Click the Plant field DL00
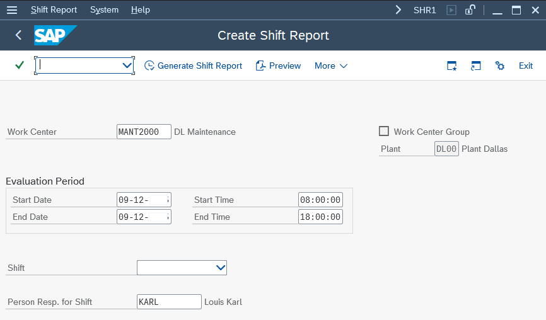The width and height of the screenshot is (546, 320). (446, 149)
